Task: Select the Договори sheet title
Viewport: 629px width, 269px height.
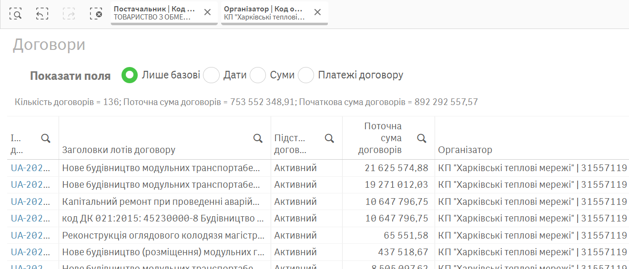Action: tap(49, 45)
